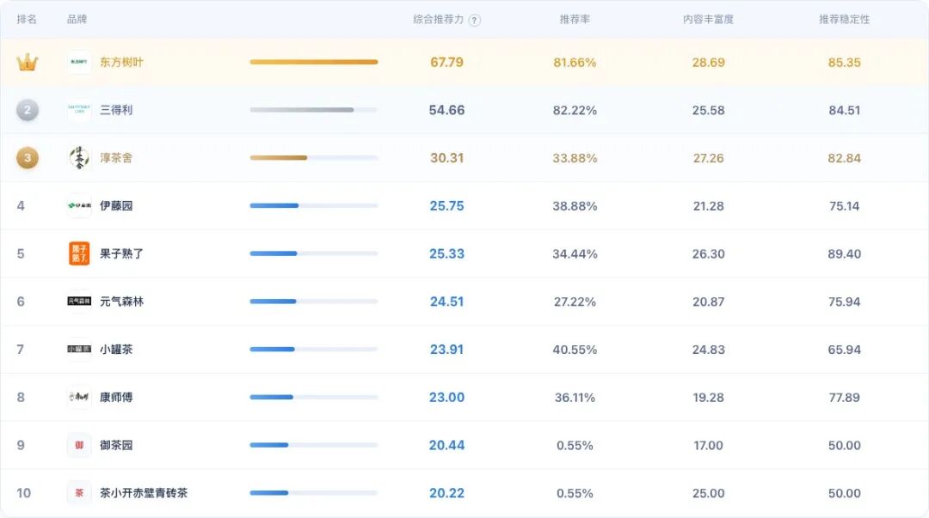929x518 pixels.
Task: Click the 排名 column header
Action: click(x=27, y=20)
